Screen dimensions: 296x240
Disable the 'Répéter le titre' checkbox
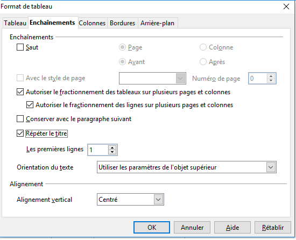[20, 133]
